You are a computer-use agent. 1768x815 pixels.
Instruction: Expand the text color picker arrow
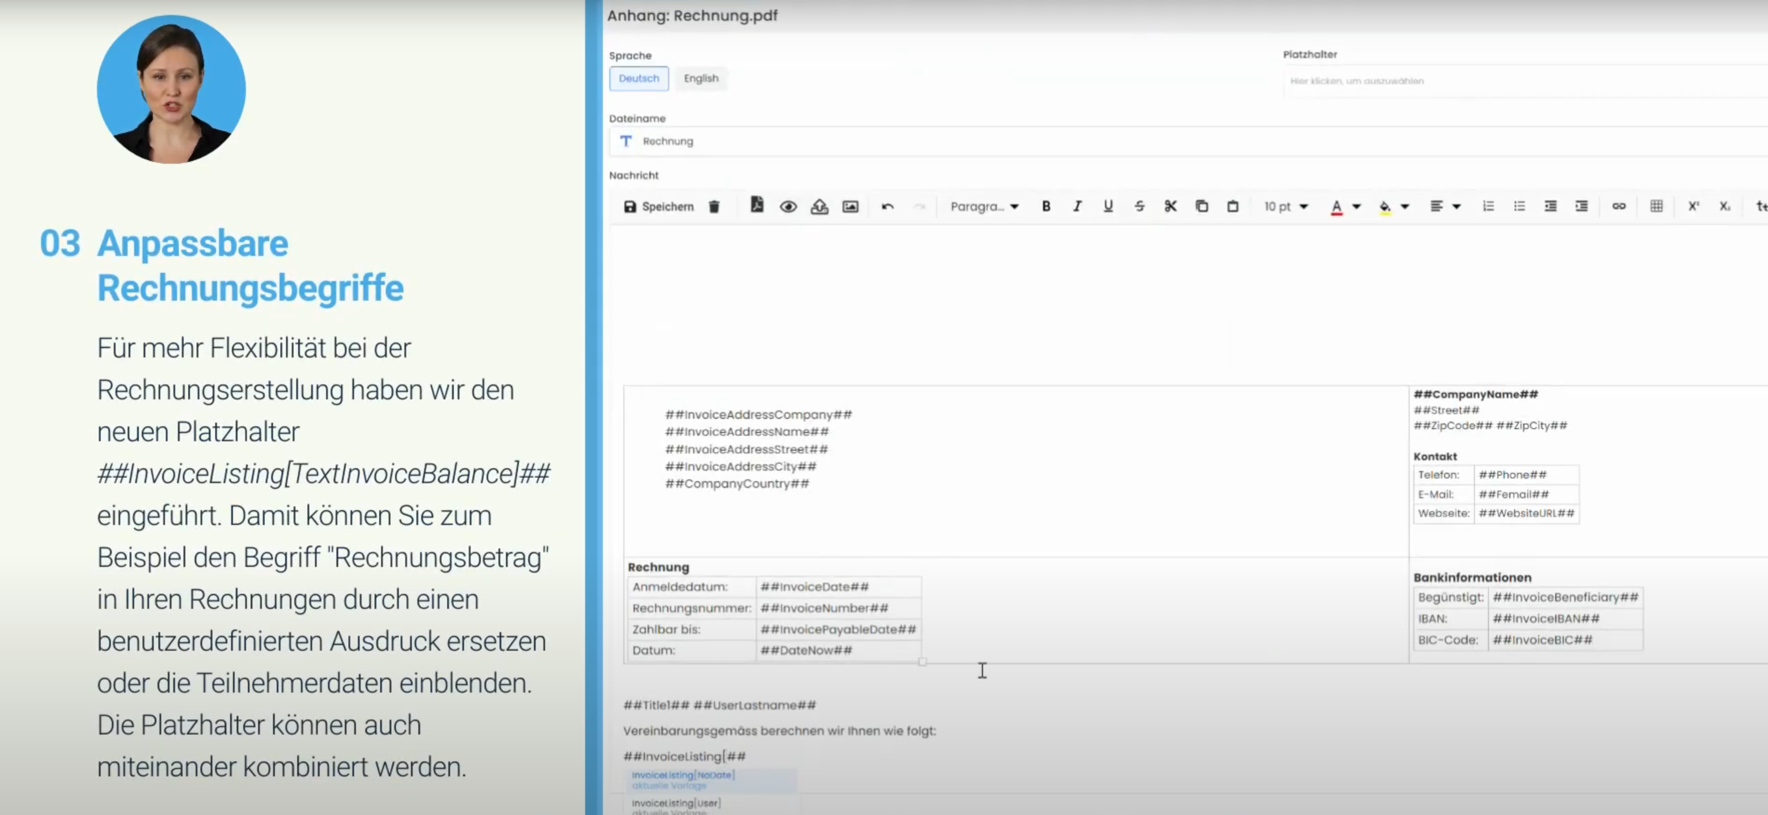pos(1356,206)
